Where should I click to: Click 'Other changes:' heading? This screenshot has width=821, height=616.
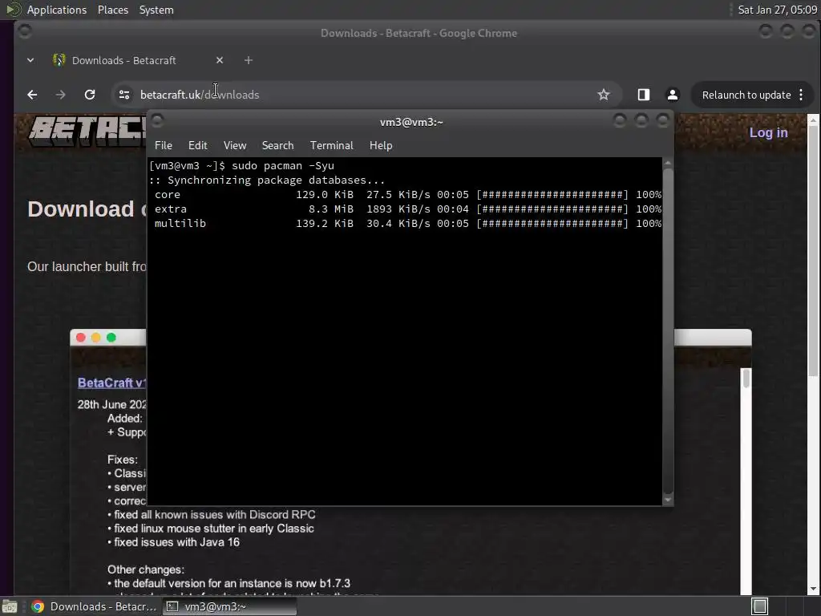(x=146, y=570)
